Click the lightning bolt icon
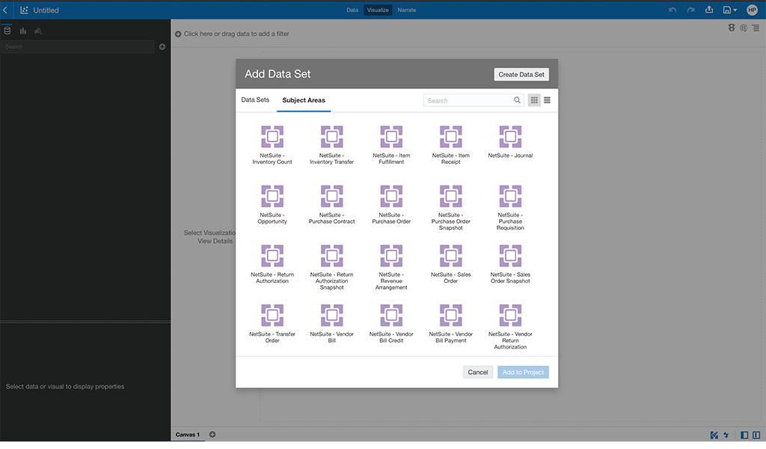 pyautogui.click(x=726, y=435)
